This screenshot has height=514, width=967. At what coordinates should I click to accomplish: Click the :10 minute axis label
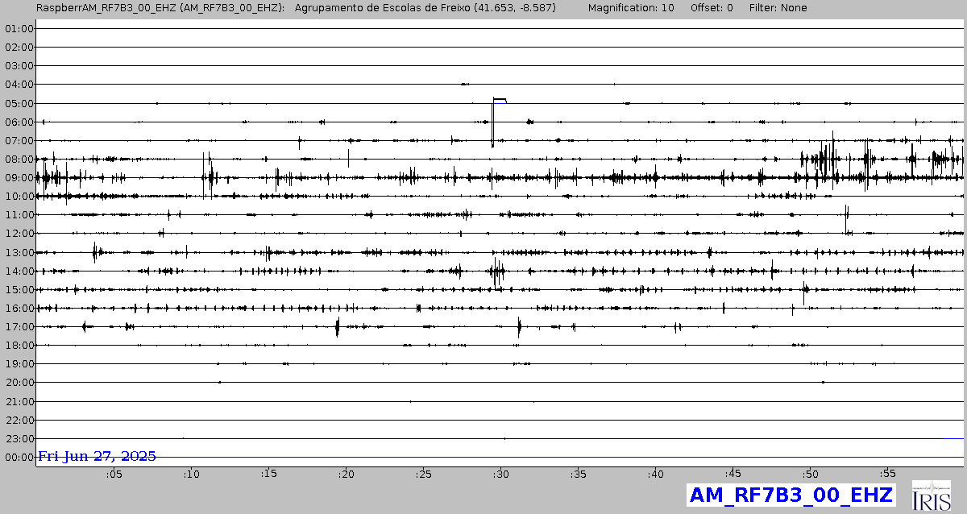click(x=191, y=475)
